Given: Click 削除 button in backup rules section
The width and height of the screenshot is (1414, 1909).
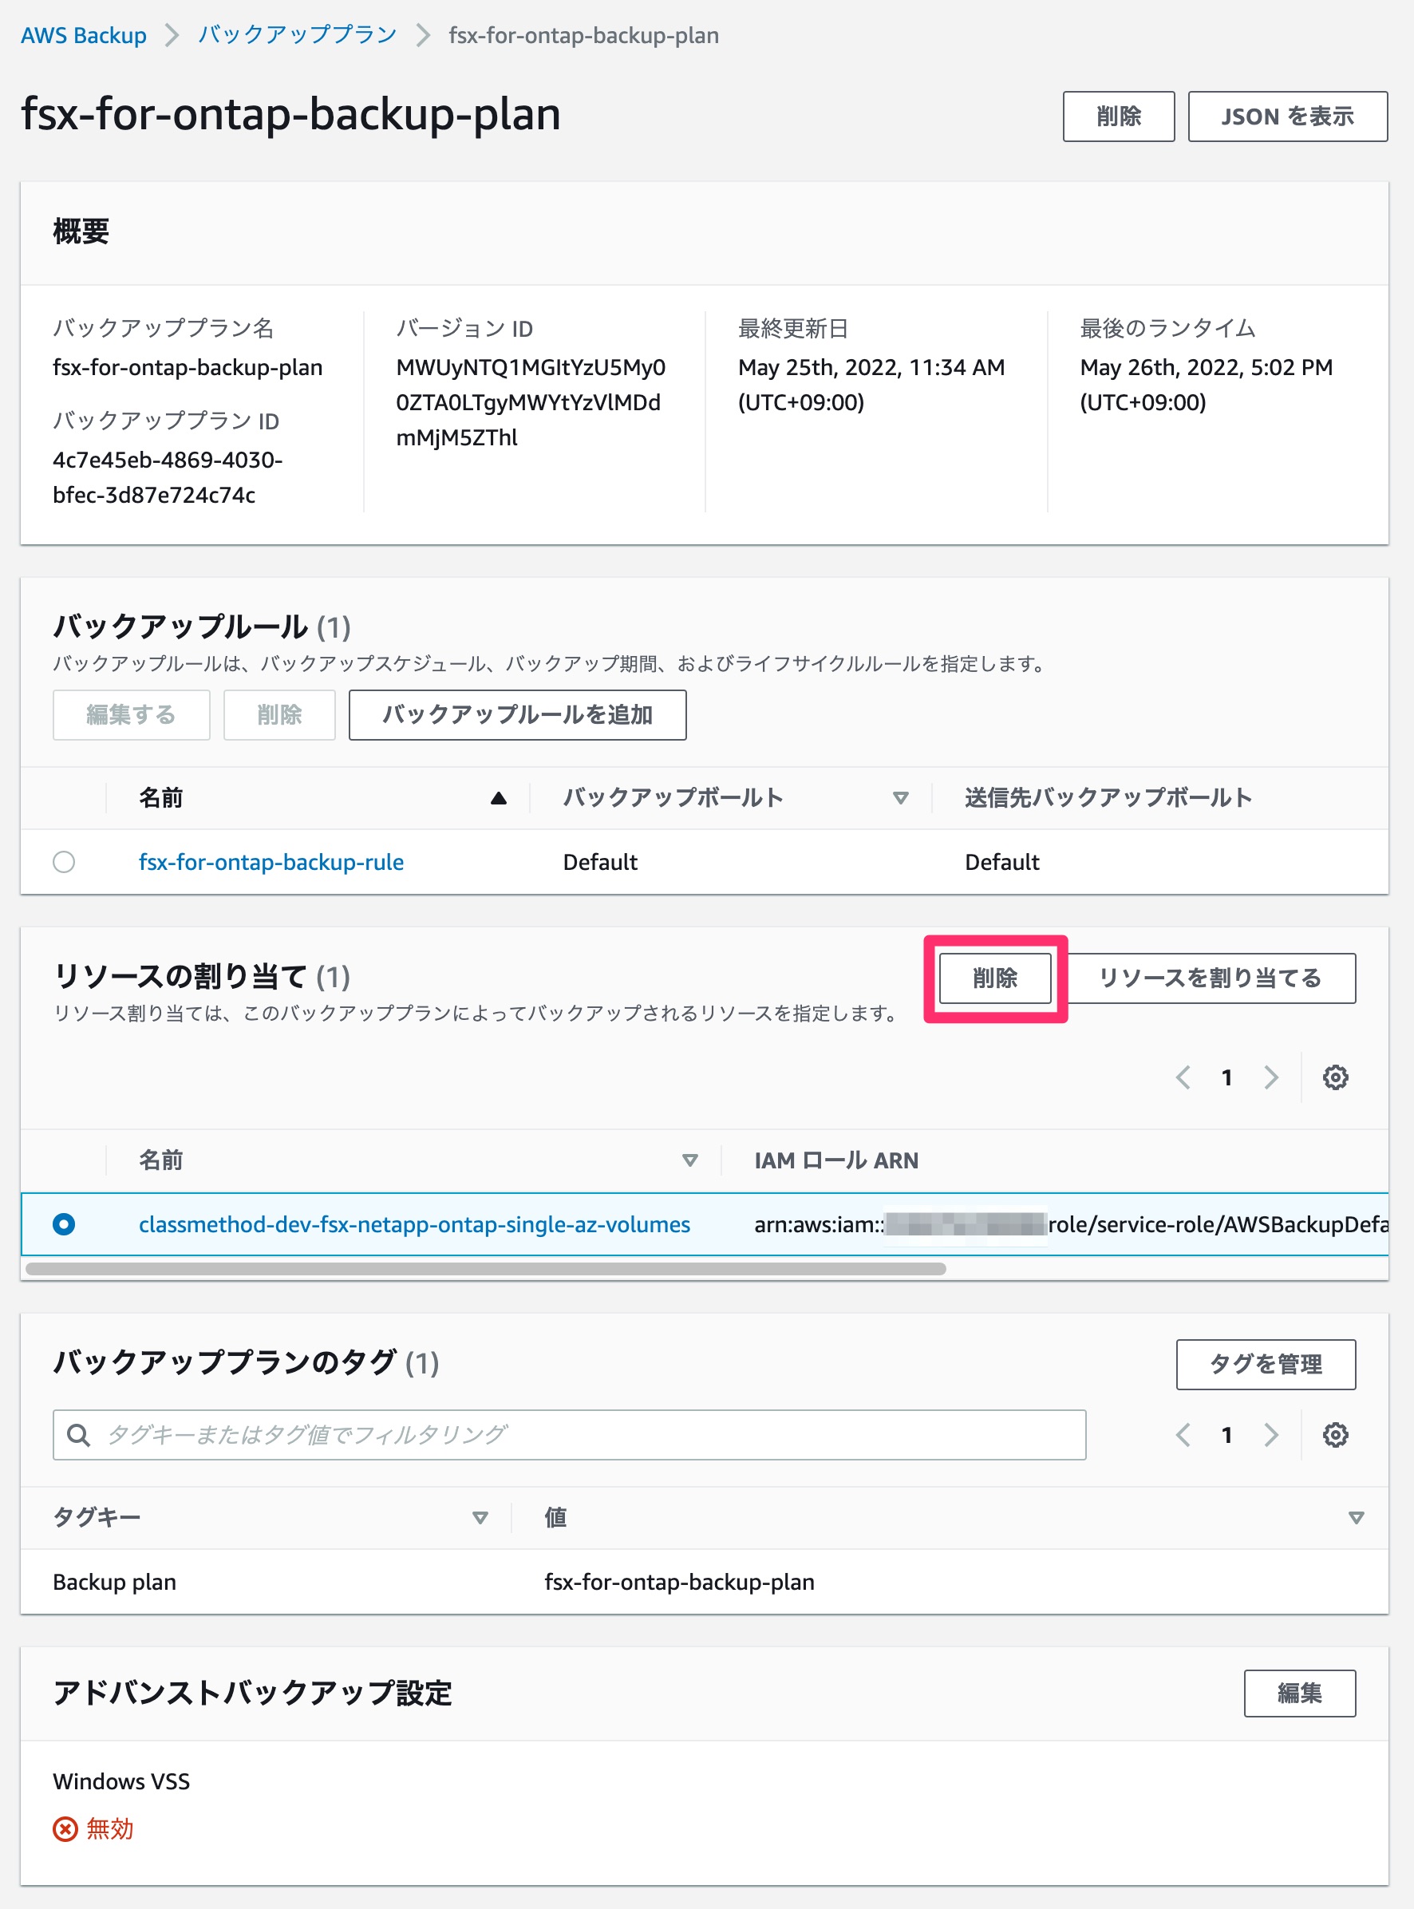Looking at the screenshot, I should pyautogui.click(x=279, y=715).
